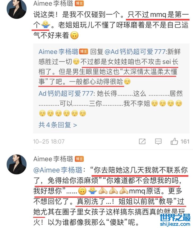Open the @Aimee李杨璐 mention in second comment
The image size is (193, 228).
coord(58,170)
